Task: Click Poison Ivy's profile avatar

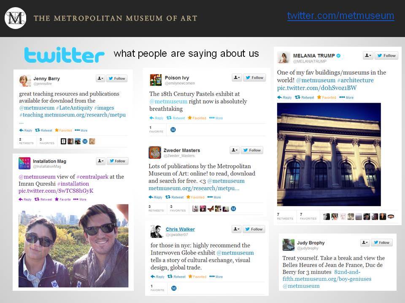Action: [156, 80]
